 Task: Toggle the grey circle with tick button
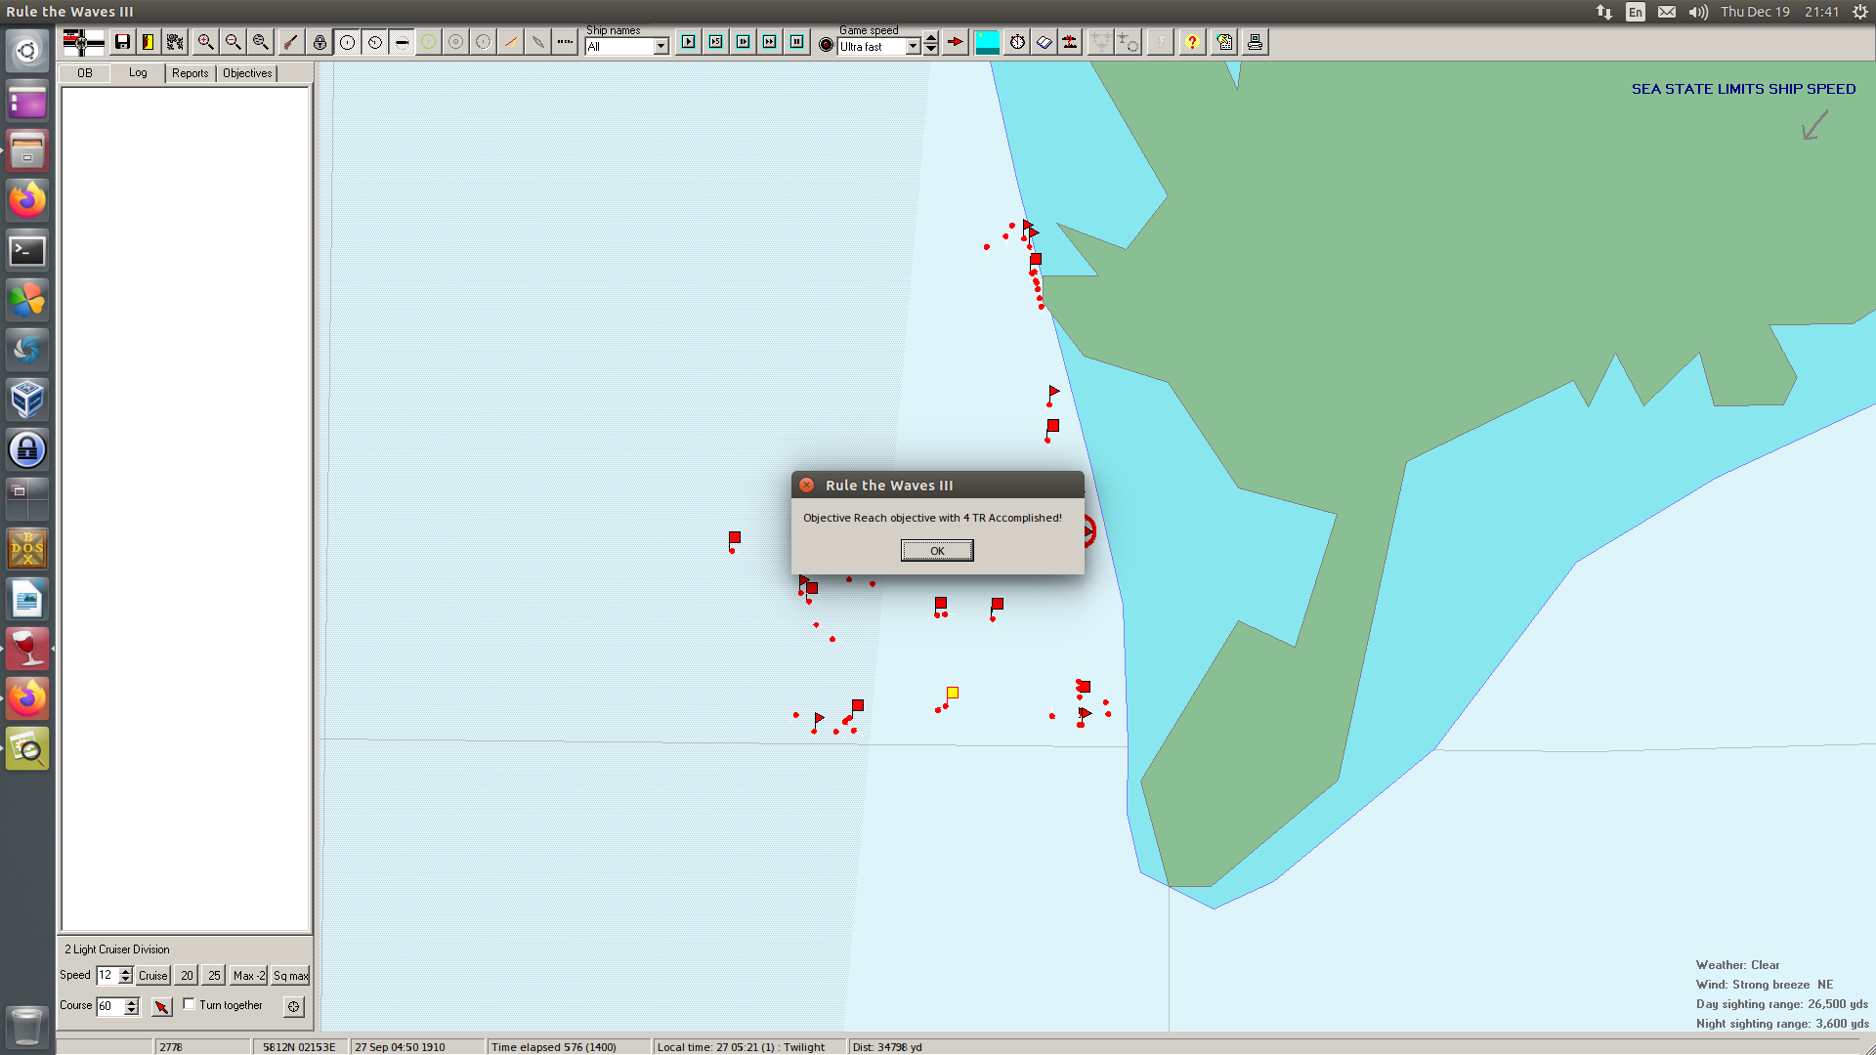point(483,42)
